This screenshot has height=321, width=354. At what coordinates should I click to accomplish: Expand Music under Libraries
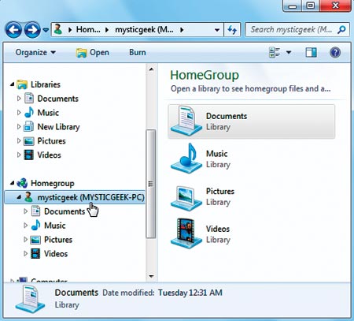19,113
